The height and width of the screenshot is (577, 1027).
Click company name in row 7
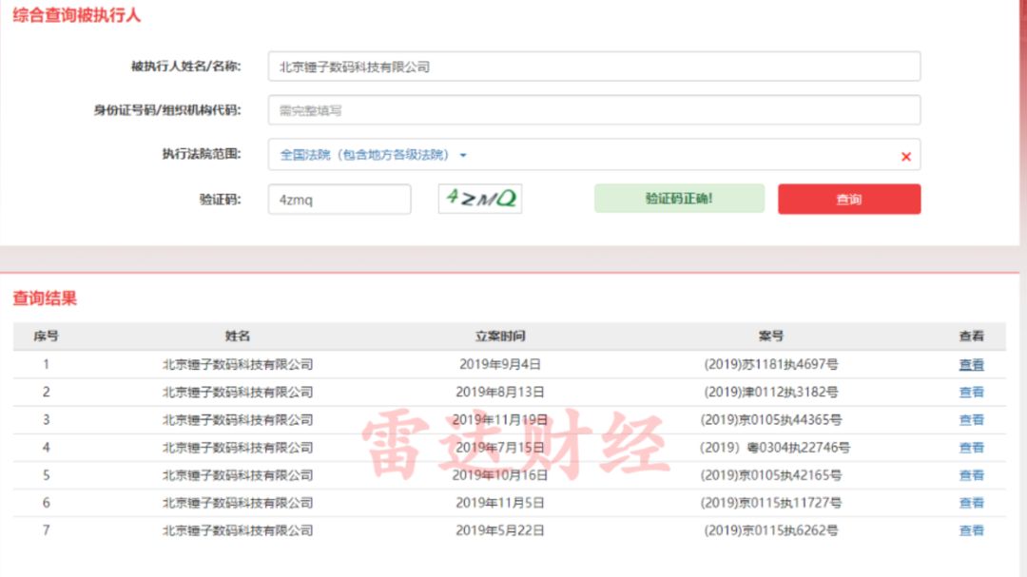click(238, 530)
